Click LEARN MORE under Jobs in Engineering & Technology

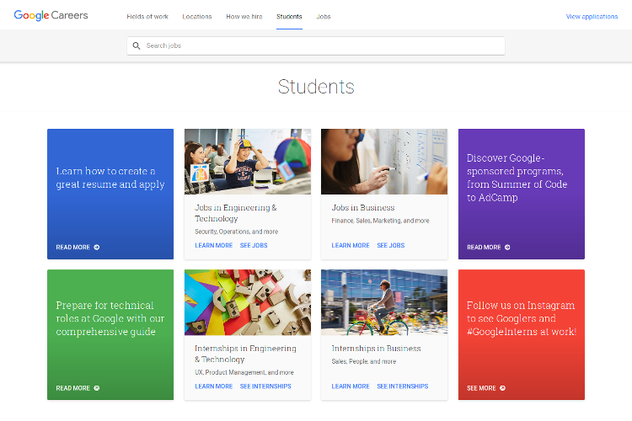pos(214,245)
